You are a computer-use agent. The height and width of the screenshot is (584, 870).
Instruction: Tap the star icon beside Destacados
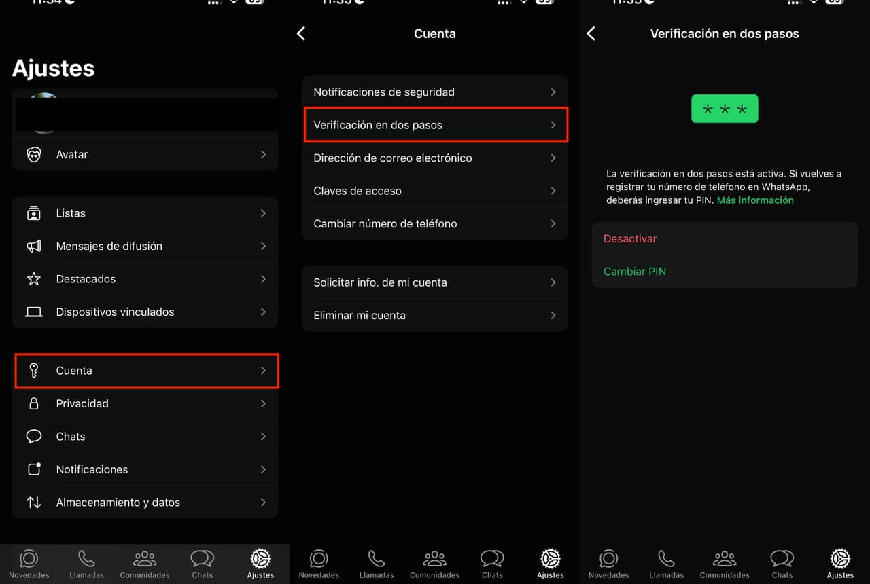pyautogui.click(x=34, y=279)
